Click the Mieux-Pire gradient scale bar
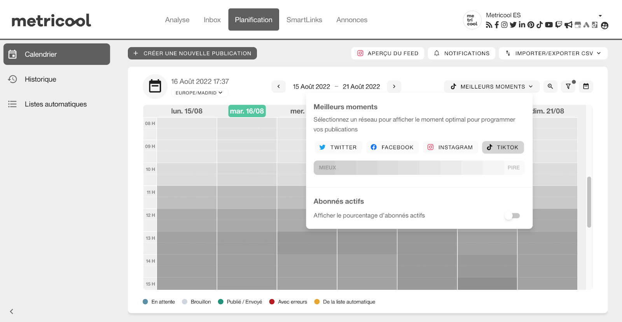This screenshot has width=622, height=322. [419, 168]
